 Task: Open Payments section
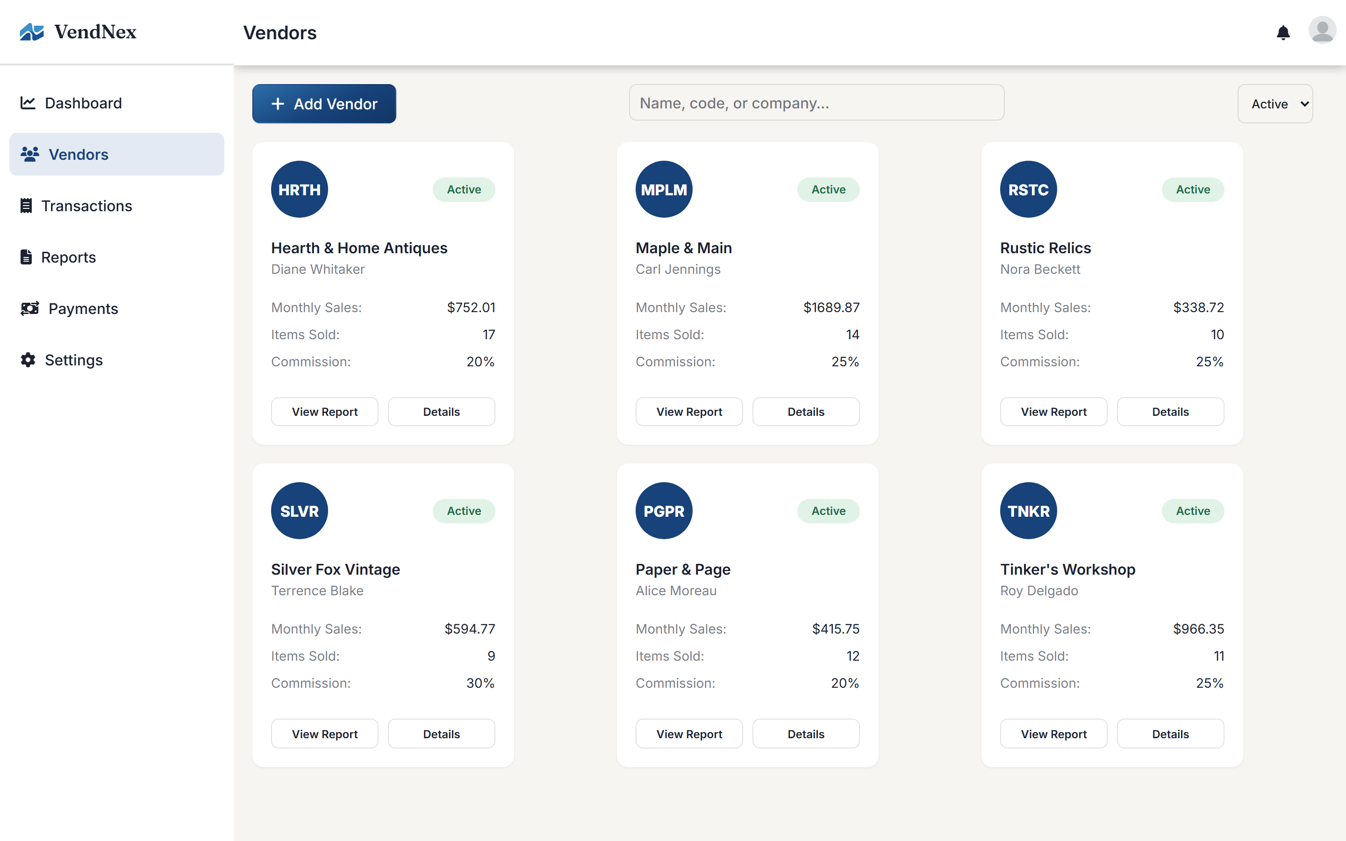click(117, 308)
